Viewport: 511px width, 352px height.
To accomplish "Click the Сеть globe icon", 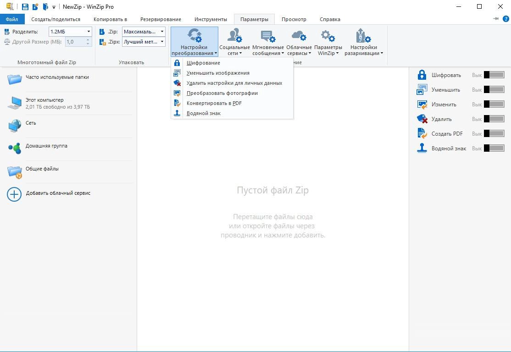I will (x=15, y=126).
